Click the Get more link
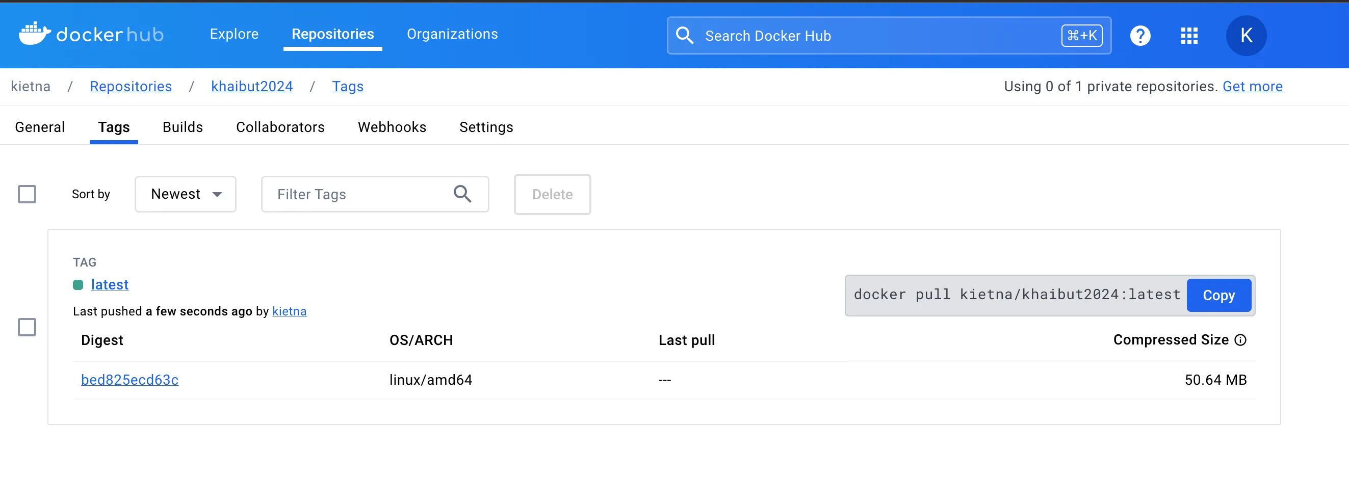Screen dimensions: 1349x478 pos(1252,87)
